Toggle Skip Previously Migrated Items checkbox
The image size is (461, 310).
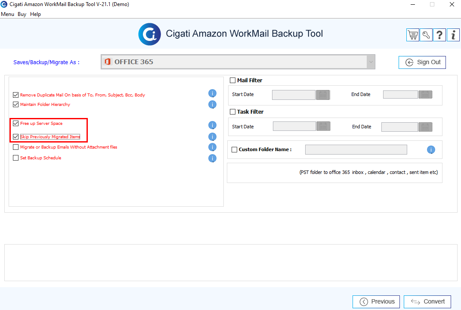click(x=16, y=137)
